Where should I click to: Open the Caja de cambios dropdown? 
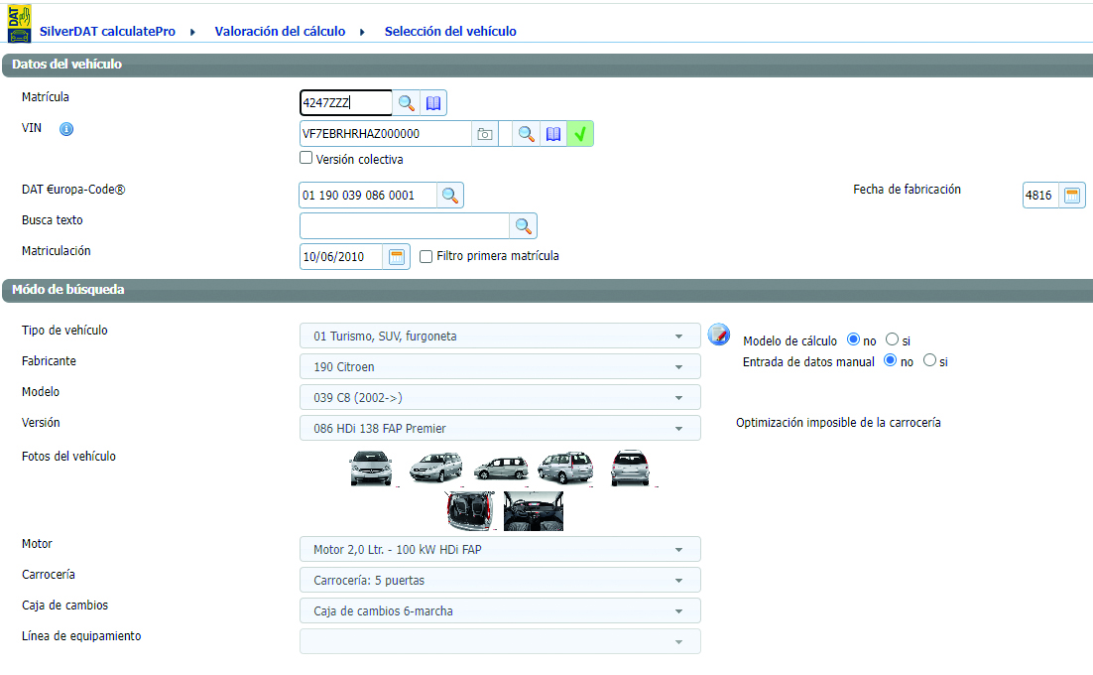[x=500, y=610]
